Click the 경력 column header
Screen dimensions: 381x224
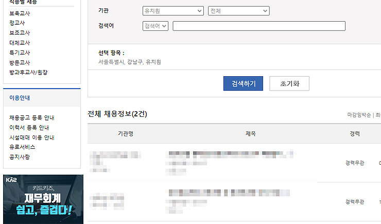[x=355, y=133]
